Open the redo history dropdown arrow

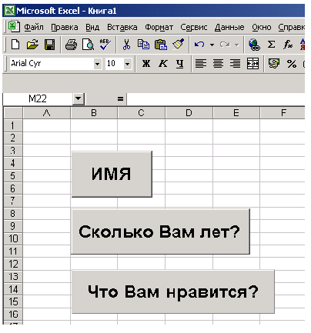tap(236, 45)
